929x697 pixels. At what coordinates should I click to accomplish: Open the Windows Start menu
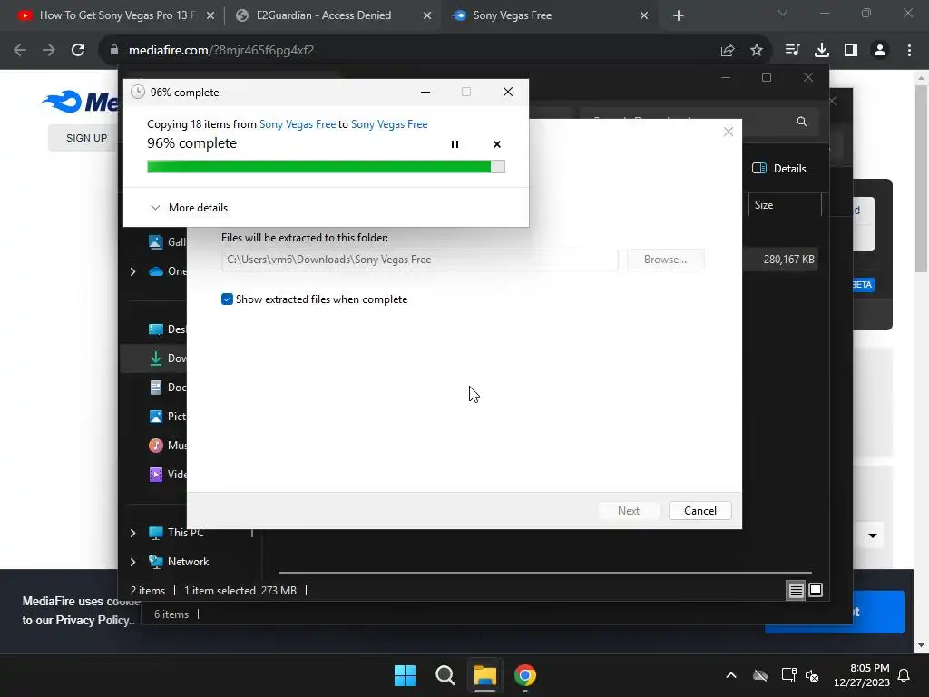[406, 675]
